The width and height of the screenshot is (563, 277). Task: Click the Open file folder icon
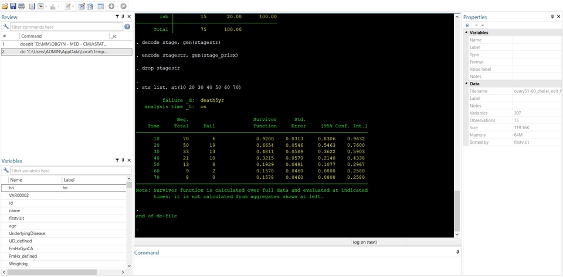5,6
